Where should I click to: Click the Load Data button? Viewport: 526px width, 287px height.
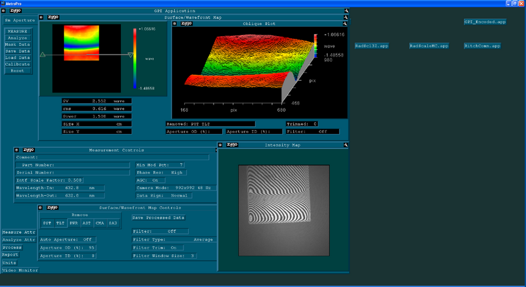coord(18,58)
